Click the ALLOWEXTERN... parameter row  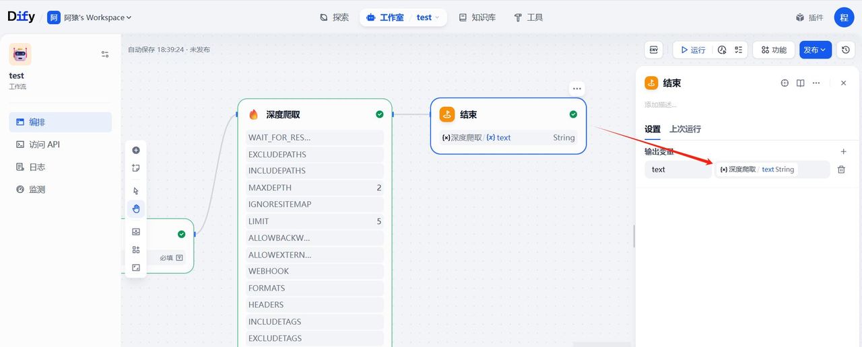pyautogui.click(x=315, y=255)
